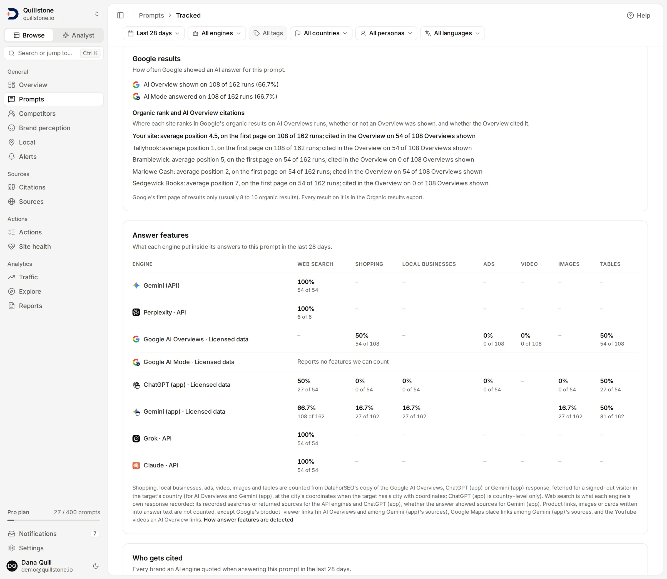Go to Prompts breadcrumb
Image resolution: width=667 pixels, height=579 pixels.
click(x=151, y=15)
